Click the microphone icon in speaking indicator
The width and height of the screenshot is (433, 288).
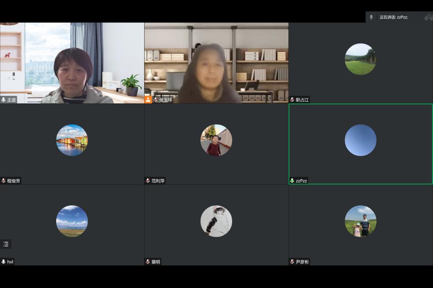pos(371,17)
